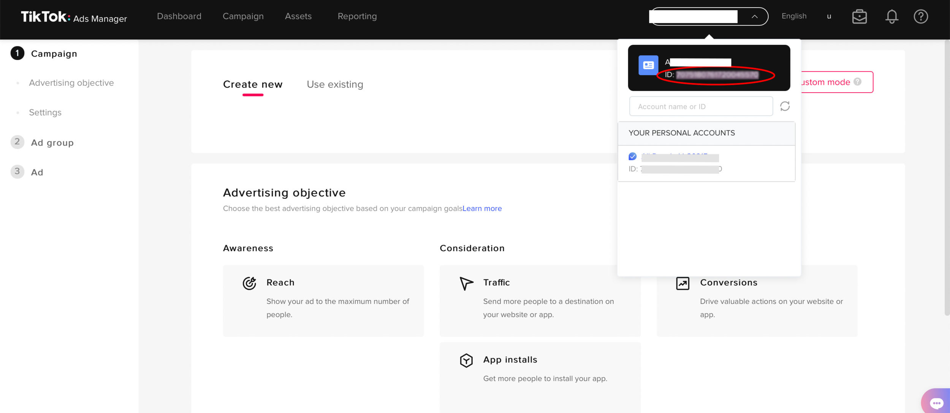This screenshot has width=950, height=413.
Task: Click the account card icon in dropdown
Action: pyautogui.click(x=648, y=65)
